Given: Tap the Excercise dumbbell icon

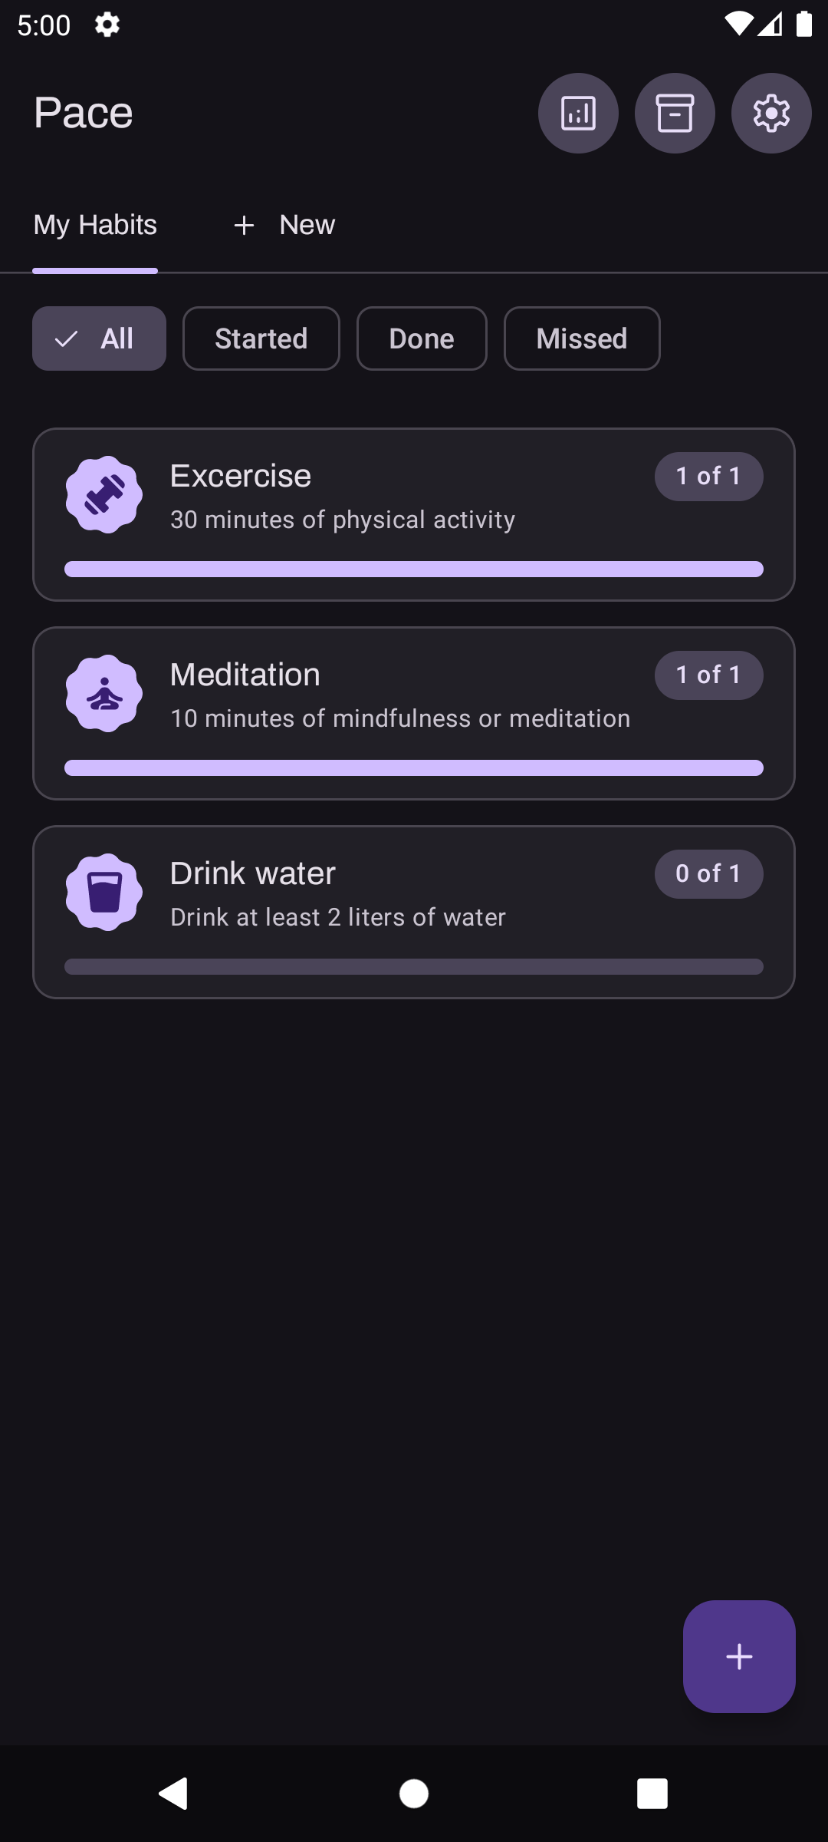Looking at the screenshot, I should [104, 495].
